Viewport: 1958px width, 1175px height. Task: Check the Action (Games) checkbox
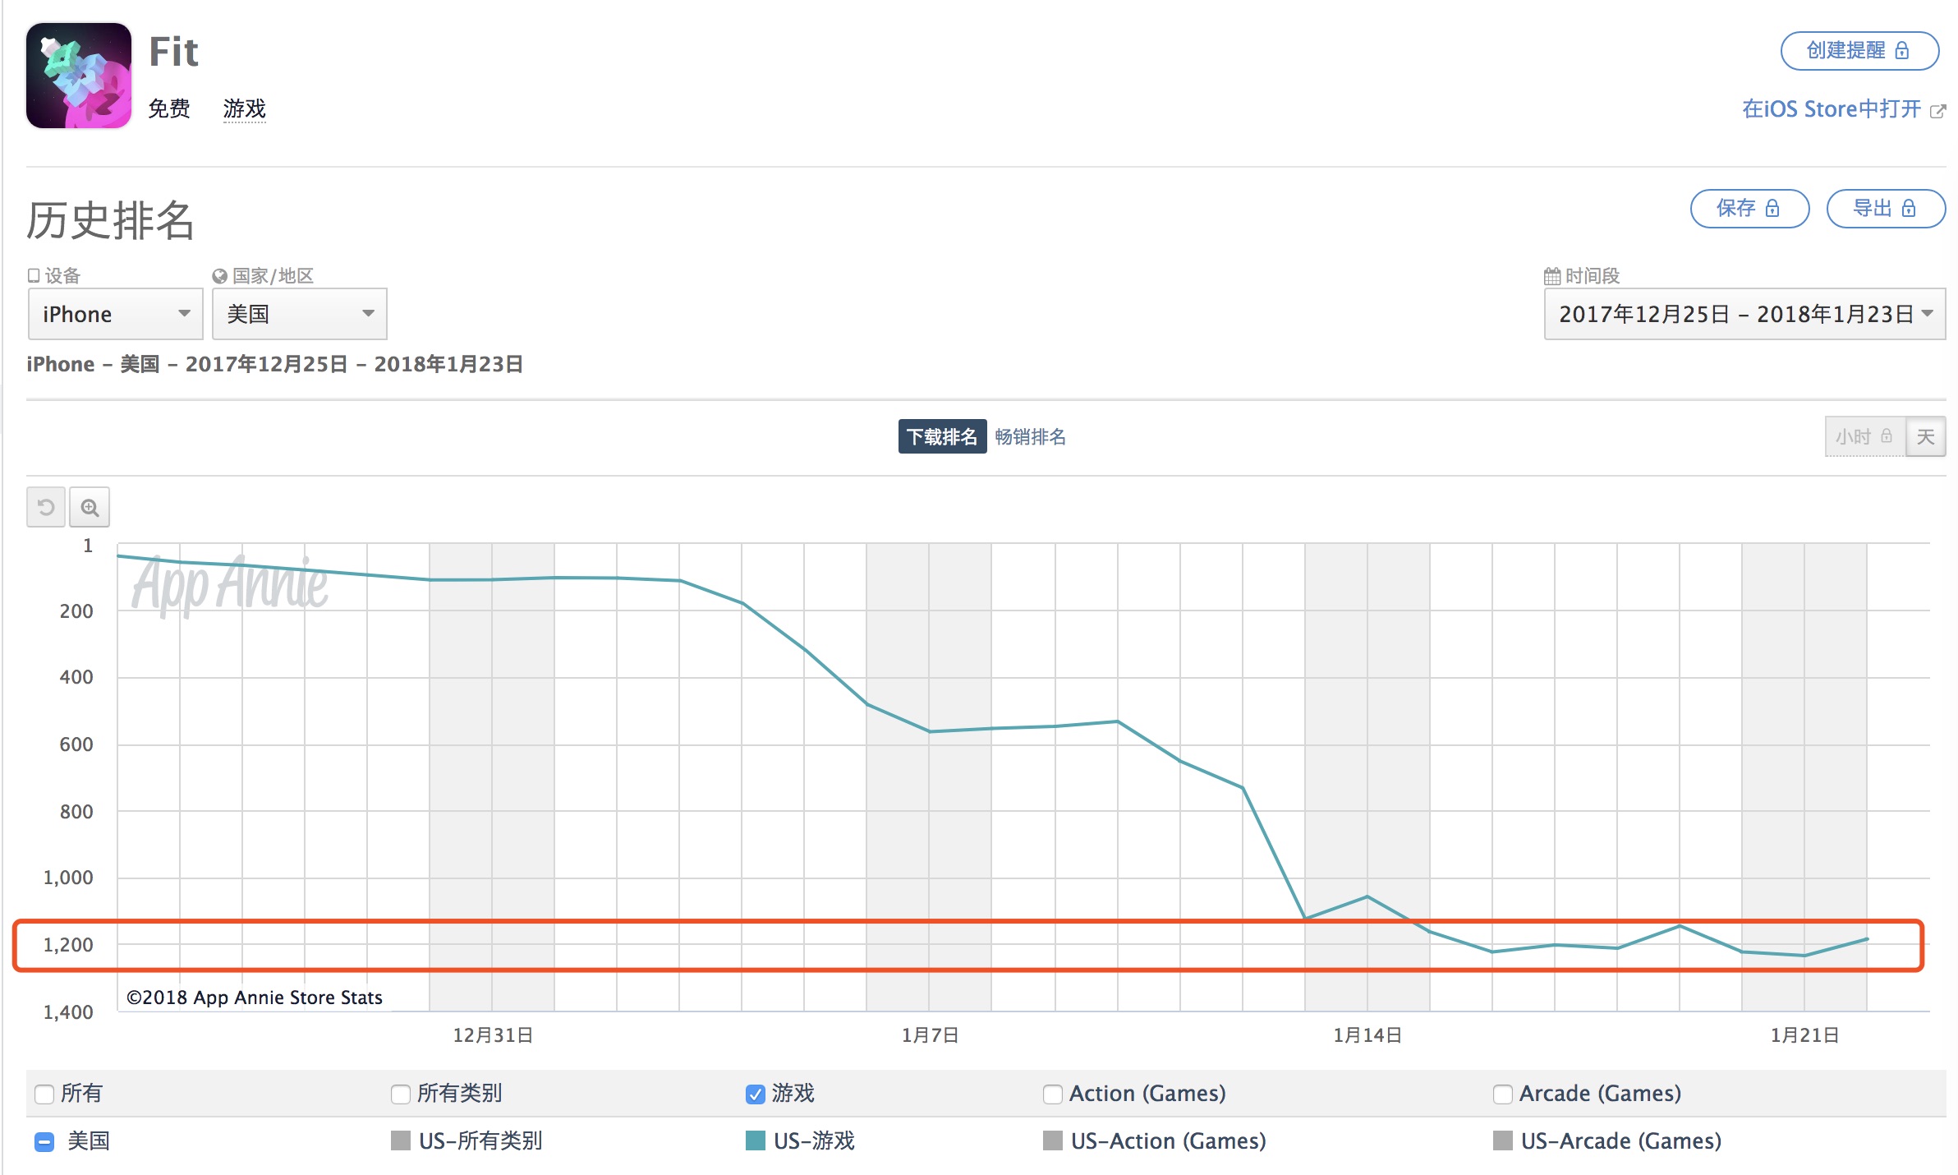point(1052,1094)
